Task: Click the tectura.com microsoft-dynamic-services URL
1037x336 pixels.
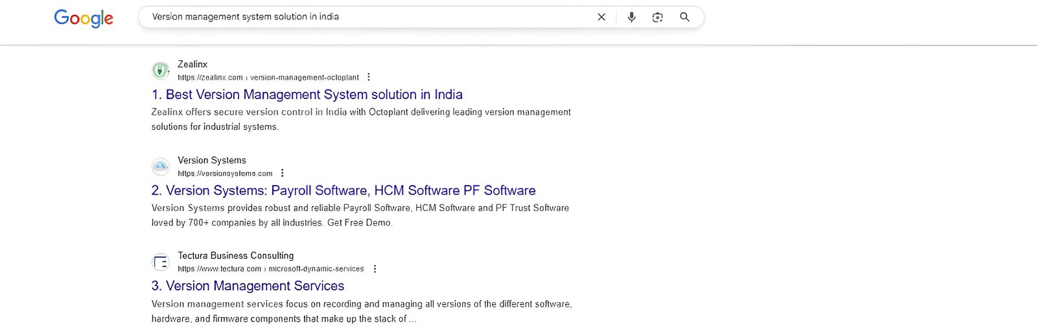Action: click(271, 269)
